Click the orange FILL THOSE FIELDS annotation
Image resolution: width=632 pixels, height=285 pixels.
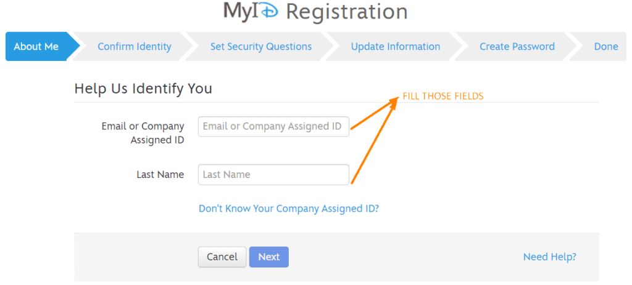point(443,97)
